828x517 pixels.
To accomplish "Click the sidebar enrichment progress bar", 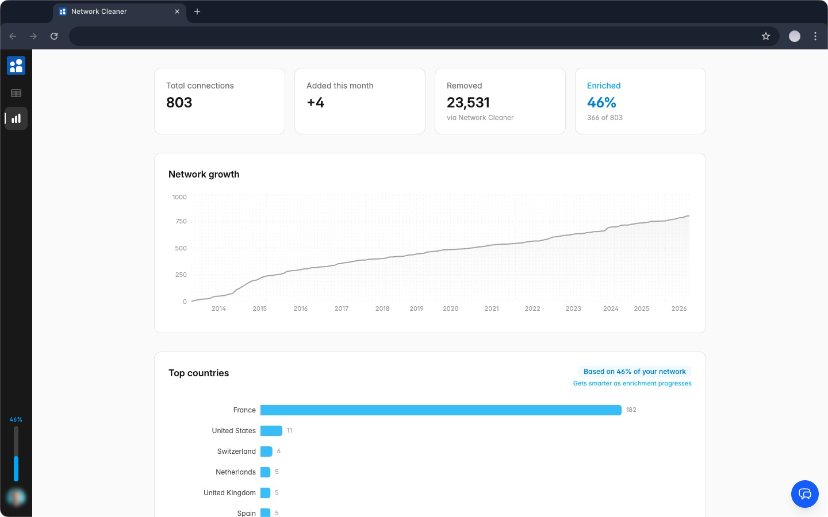I will tap(16, 454).
